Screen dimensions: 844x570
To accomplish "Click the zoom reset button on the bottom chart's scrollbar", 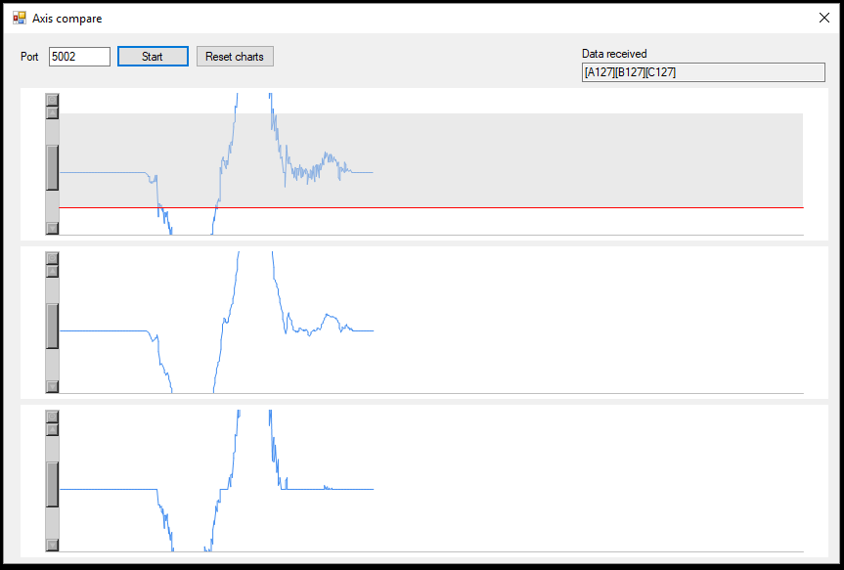I will pyautogui.click(x=52, y=417).
